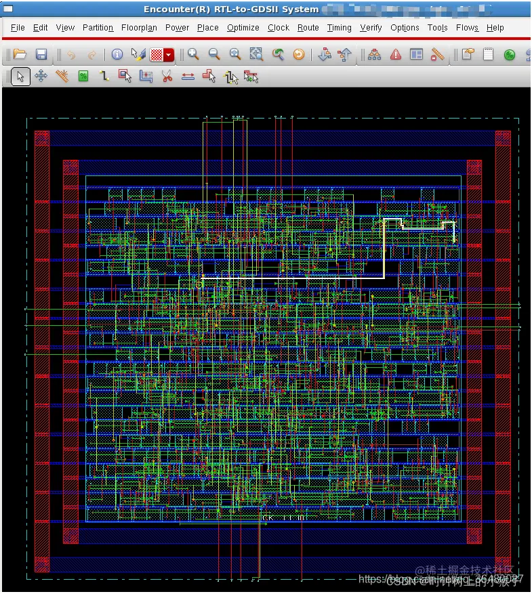This screenshot has width=532, height=594.
Task: Click the green percent icon in second toolbar
Action: (x=83, y=77)
